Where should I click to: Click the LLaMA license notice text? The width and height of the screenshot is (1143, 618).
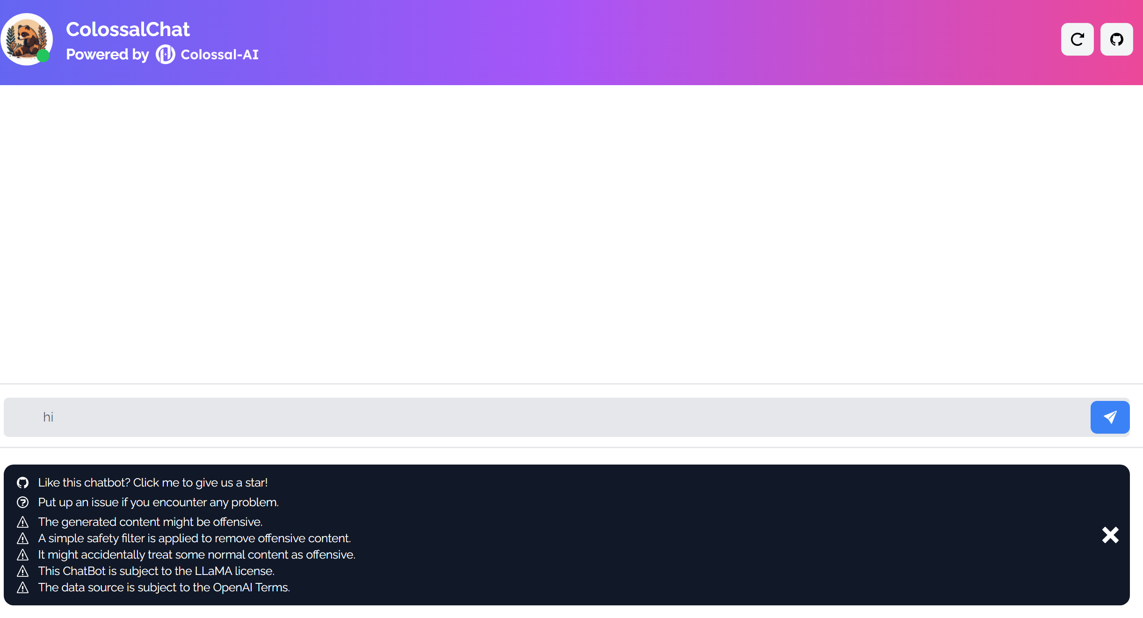point(156,571)
